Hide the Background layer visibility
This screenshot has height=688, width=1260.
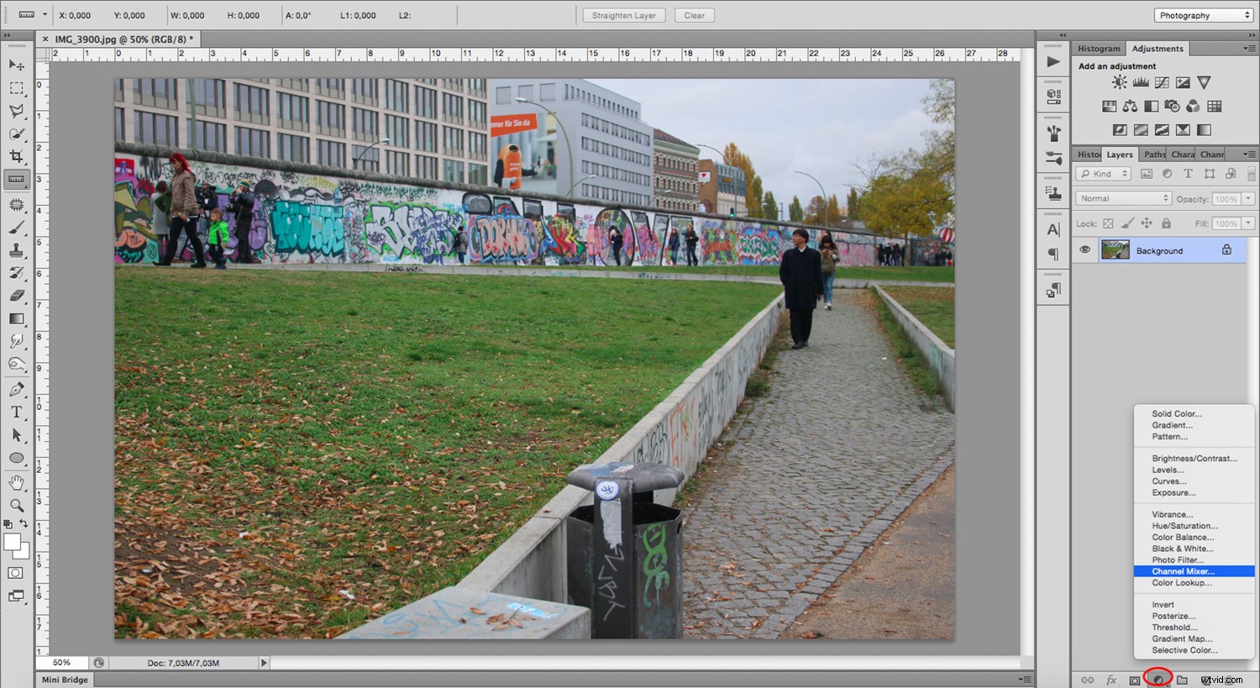click(x=1084, y=249)
